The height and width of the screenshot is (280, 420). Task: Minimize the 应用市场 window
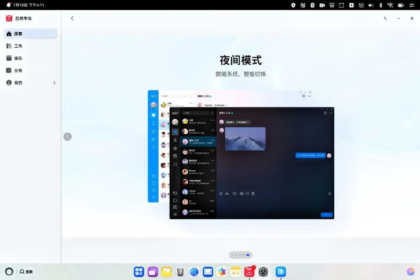click(398, 18)
